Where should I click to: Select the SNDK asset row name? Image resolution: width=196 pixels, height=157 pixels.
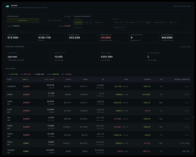[10, 126]
